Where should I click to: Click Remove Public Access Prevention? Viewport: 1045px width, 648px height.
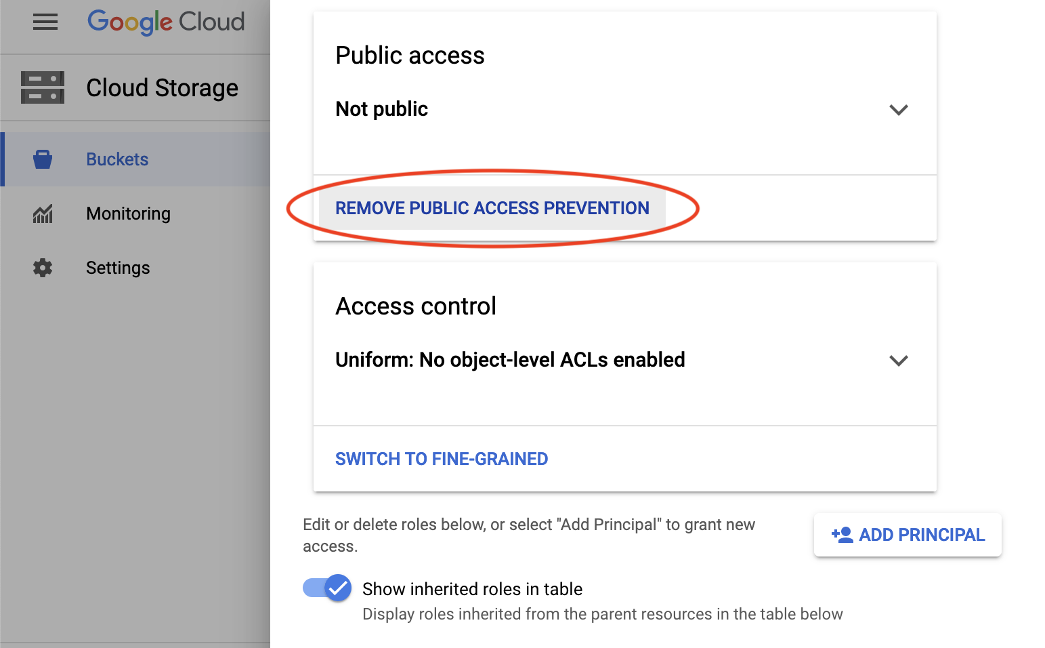[x=492, y=208]
